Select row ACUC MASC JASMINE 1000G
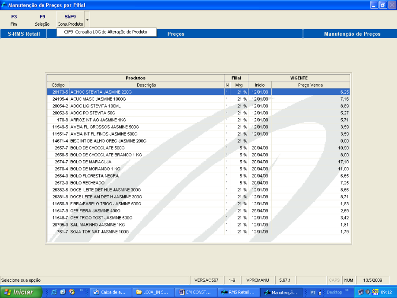 (x=198, y=99)
